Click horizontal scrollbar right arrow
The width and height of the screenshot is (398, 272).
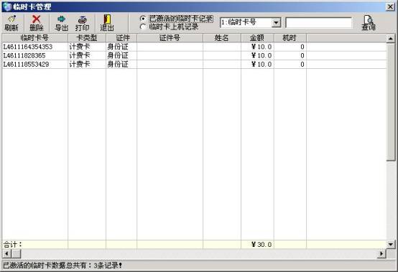coord(381,253)
